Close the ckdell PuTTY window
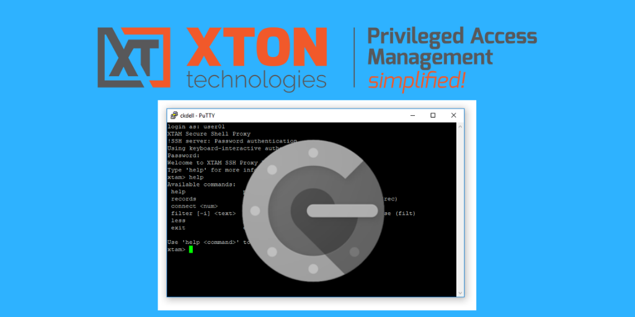 point(453,115)
